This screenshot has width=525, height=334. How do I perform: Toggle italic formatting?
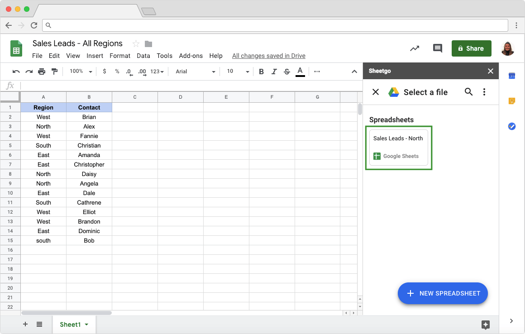(x=274, y=72)
